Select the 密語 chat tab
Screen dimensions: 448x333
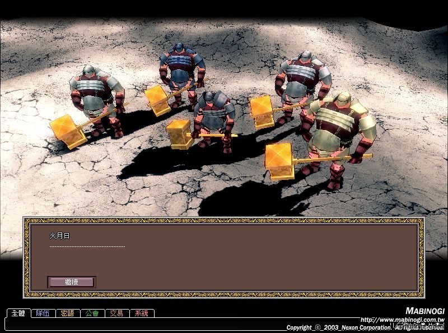tap(68, 313)
